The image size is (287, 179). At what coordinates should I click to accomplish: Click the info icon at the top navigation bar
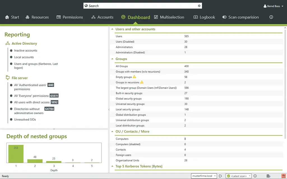coord(271,17)
